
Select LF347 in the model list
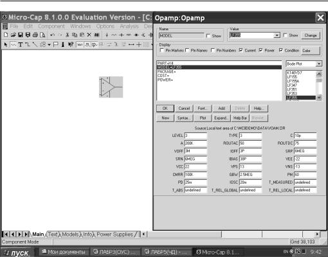[301, 85]
